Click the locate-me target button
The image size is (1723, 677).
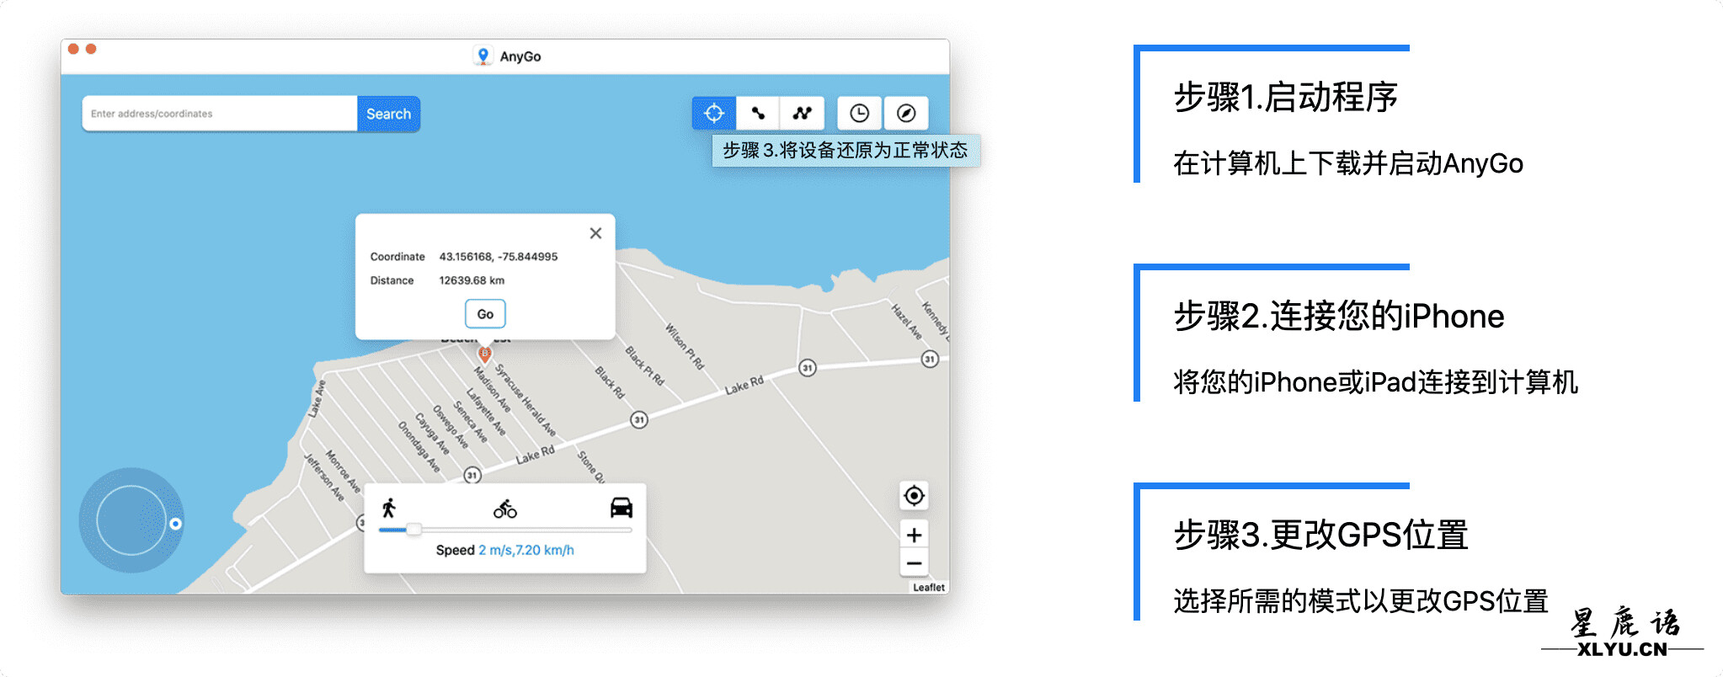click(914, 496)
